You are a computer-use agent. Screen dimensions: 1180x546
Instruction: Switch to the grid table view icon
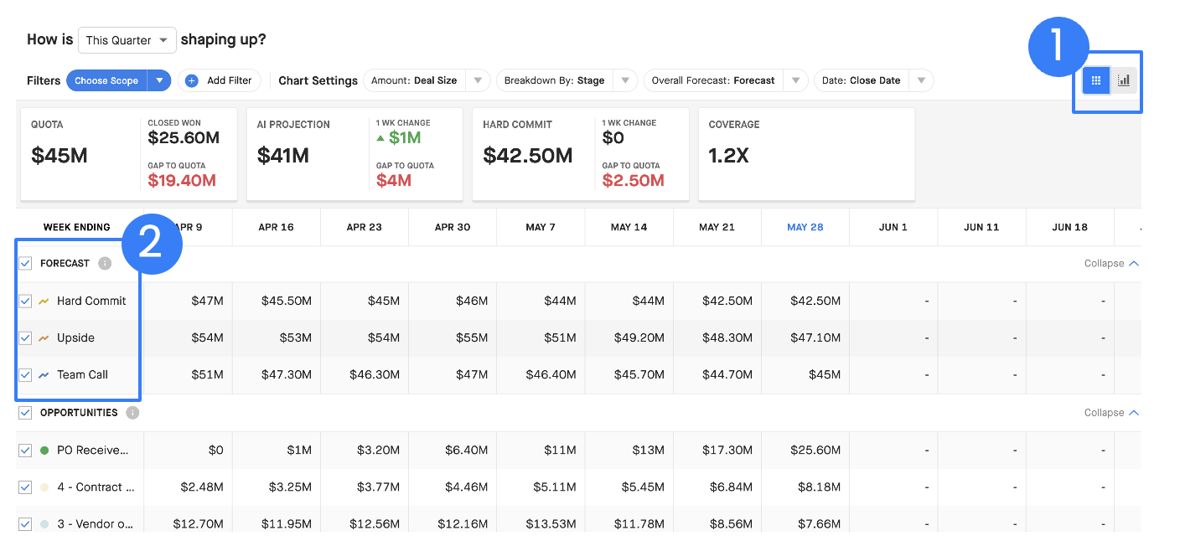point(1096,80)
